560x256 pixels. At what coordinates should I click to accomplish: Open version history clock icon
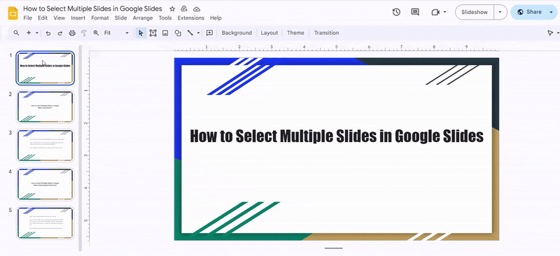pyautogui.click(x=396, y=12)
